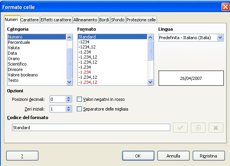This screenshot has height=166, width=230.
Task: Increase Posizioni decimali with up arrow
Action: click(x=69, y=98)
